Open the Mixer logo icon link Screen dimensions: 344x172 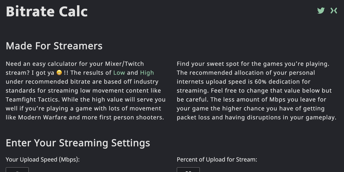point(334,11)
